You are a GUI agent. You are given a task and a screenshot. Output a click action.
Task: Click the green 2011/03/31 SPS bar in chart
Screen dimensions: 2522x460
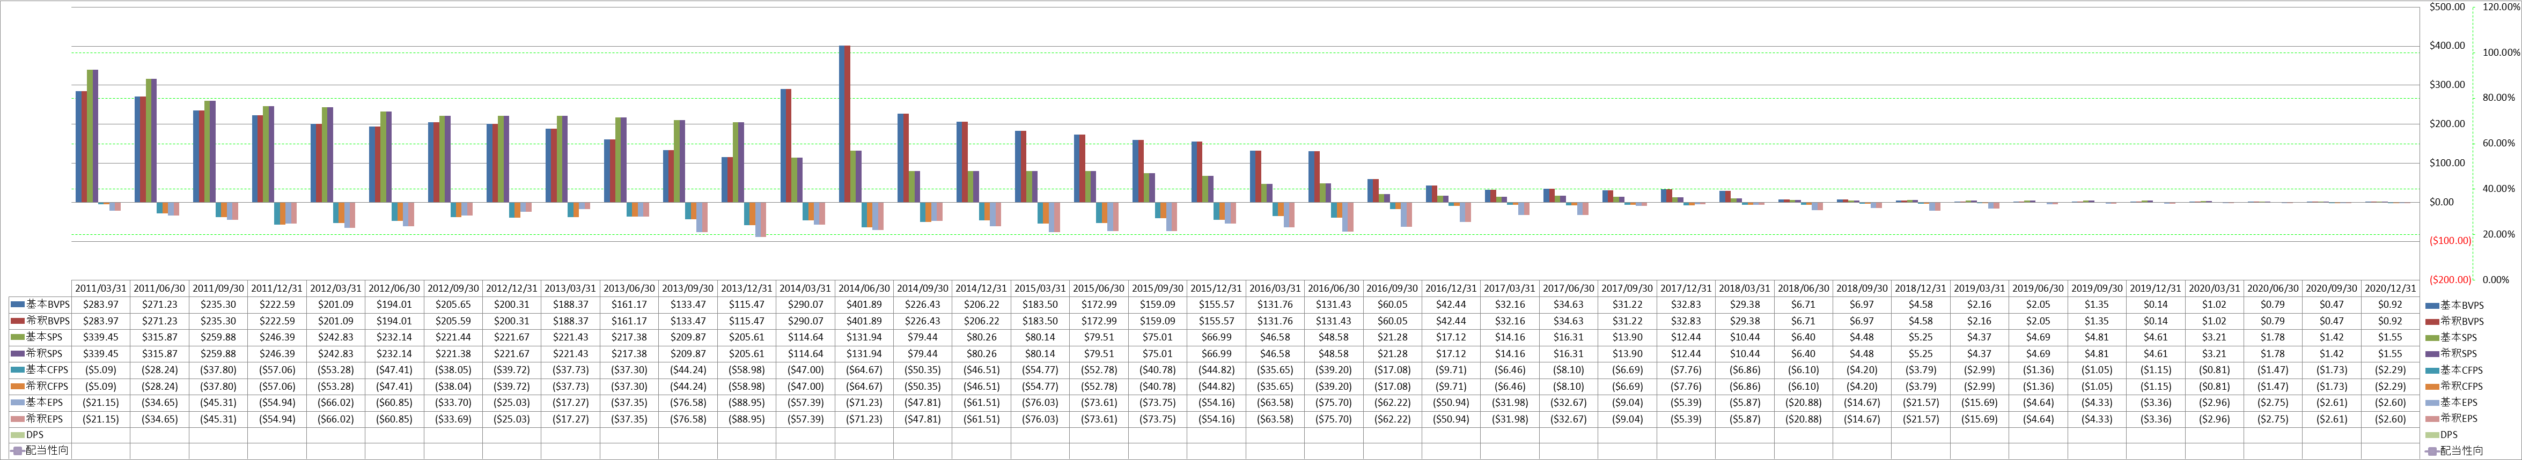point(90,136)
